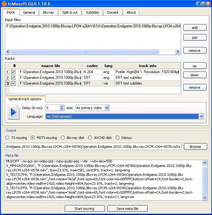Screen dimensions: 212x215
Task: Select the input file entry in list
Action: [93, 26]
